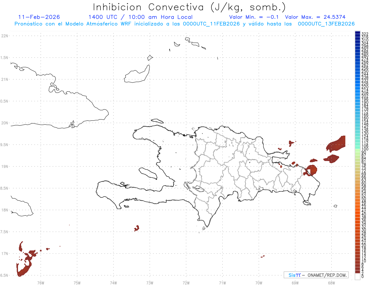Viewport: 372px width, 287px height.
Task: Click the white 0 swatch at colorbar bottom
Action: point(357,276)
